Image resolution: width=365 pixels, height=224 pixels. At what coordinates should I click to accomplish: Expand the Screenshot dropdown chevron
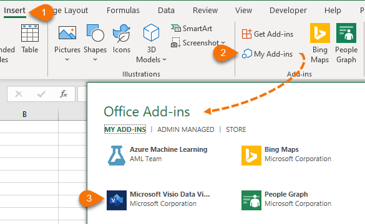click(x=223, y=43)
